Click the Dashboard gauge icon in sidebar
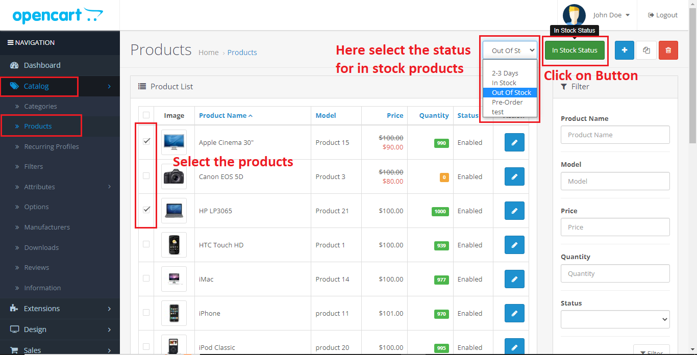Viewport: 697px width, 355px height. [14, 65]
